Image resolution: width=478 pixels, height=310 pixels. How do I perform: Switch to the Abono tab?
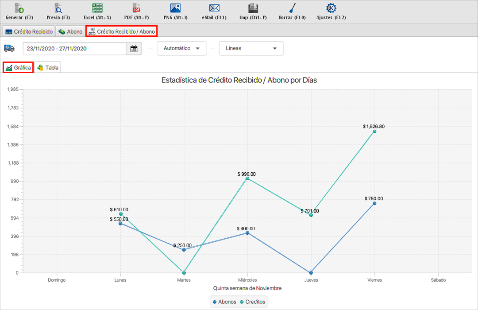click(70, 31)
